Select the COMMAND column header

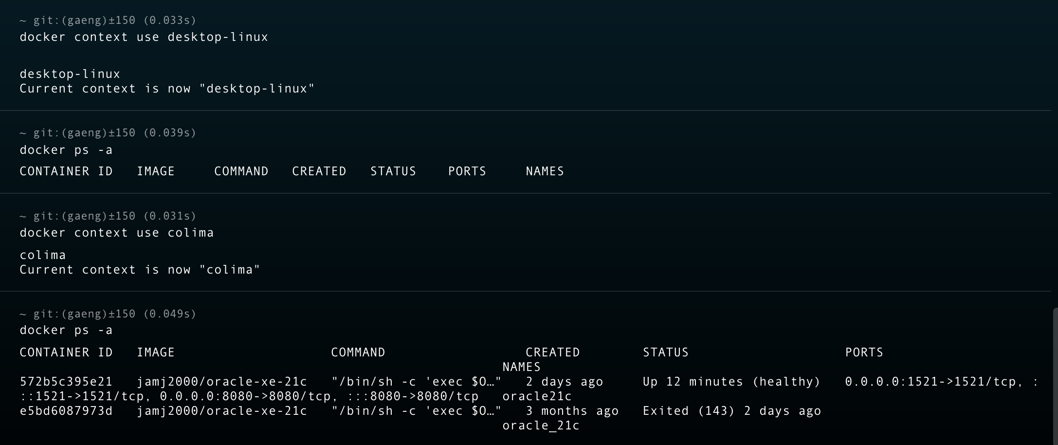pos(358,352)
